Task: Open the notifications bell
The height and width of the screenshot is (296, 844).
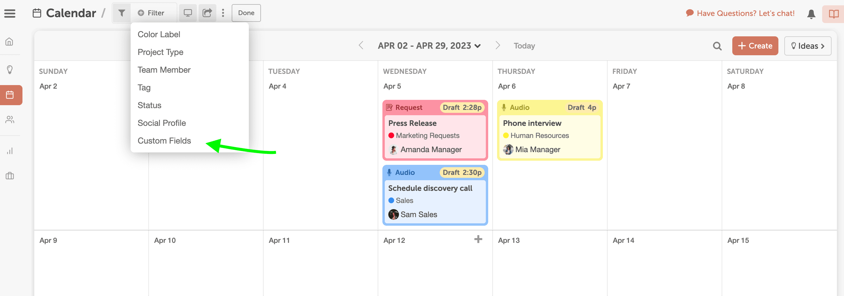Action: coord(811,14)
